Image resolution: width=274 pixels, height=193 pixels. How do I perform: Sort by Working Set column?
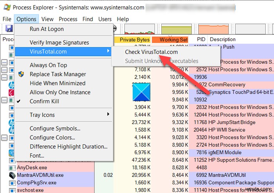point(170,40)
